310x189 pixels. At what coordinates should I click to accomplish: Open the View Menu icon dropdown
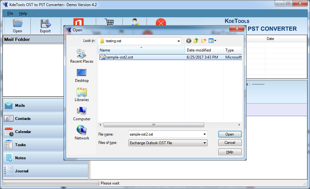point(213,41)
